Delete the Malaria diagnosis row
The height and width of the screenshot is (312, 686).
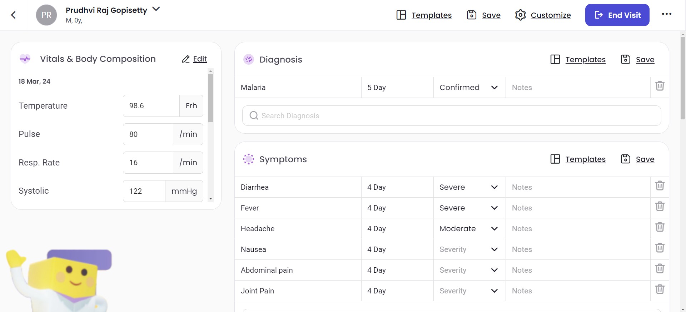tap(660, 86)
